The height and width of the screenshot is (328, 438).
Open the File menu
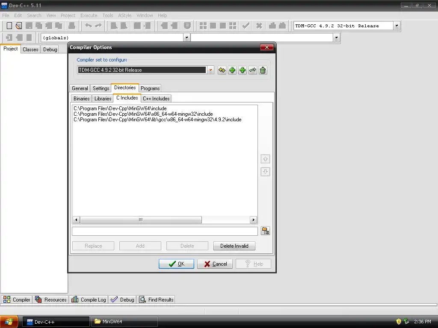click(6, 15)
